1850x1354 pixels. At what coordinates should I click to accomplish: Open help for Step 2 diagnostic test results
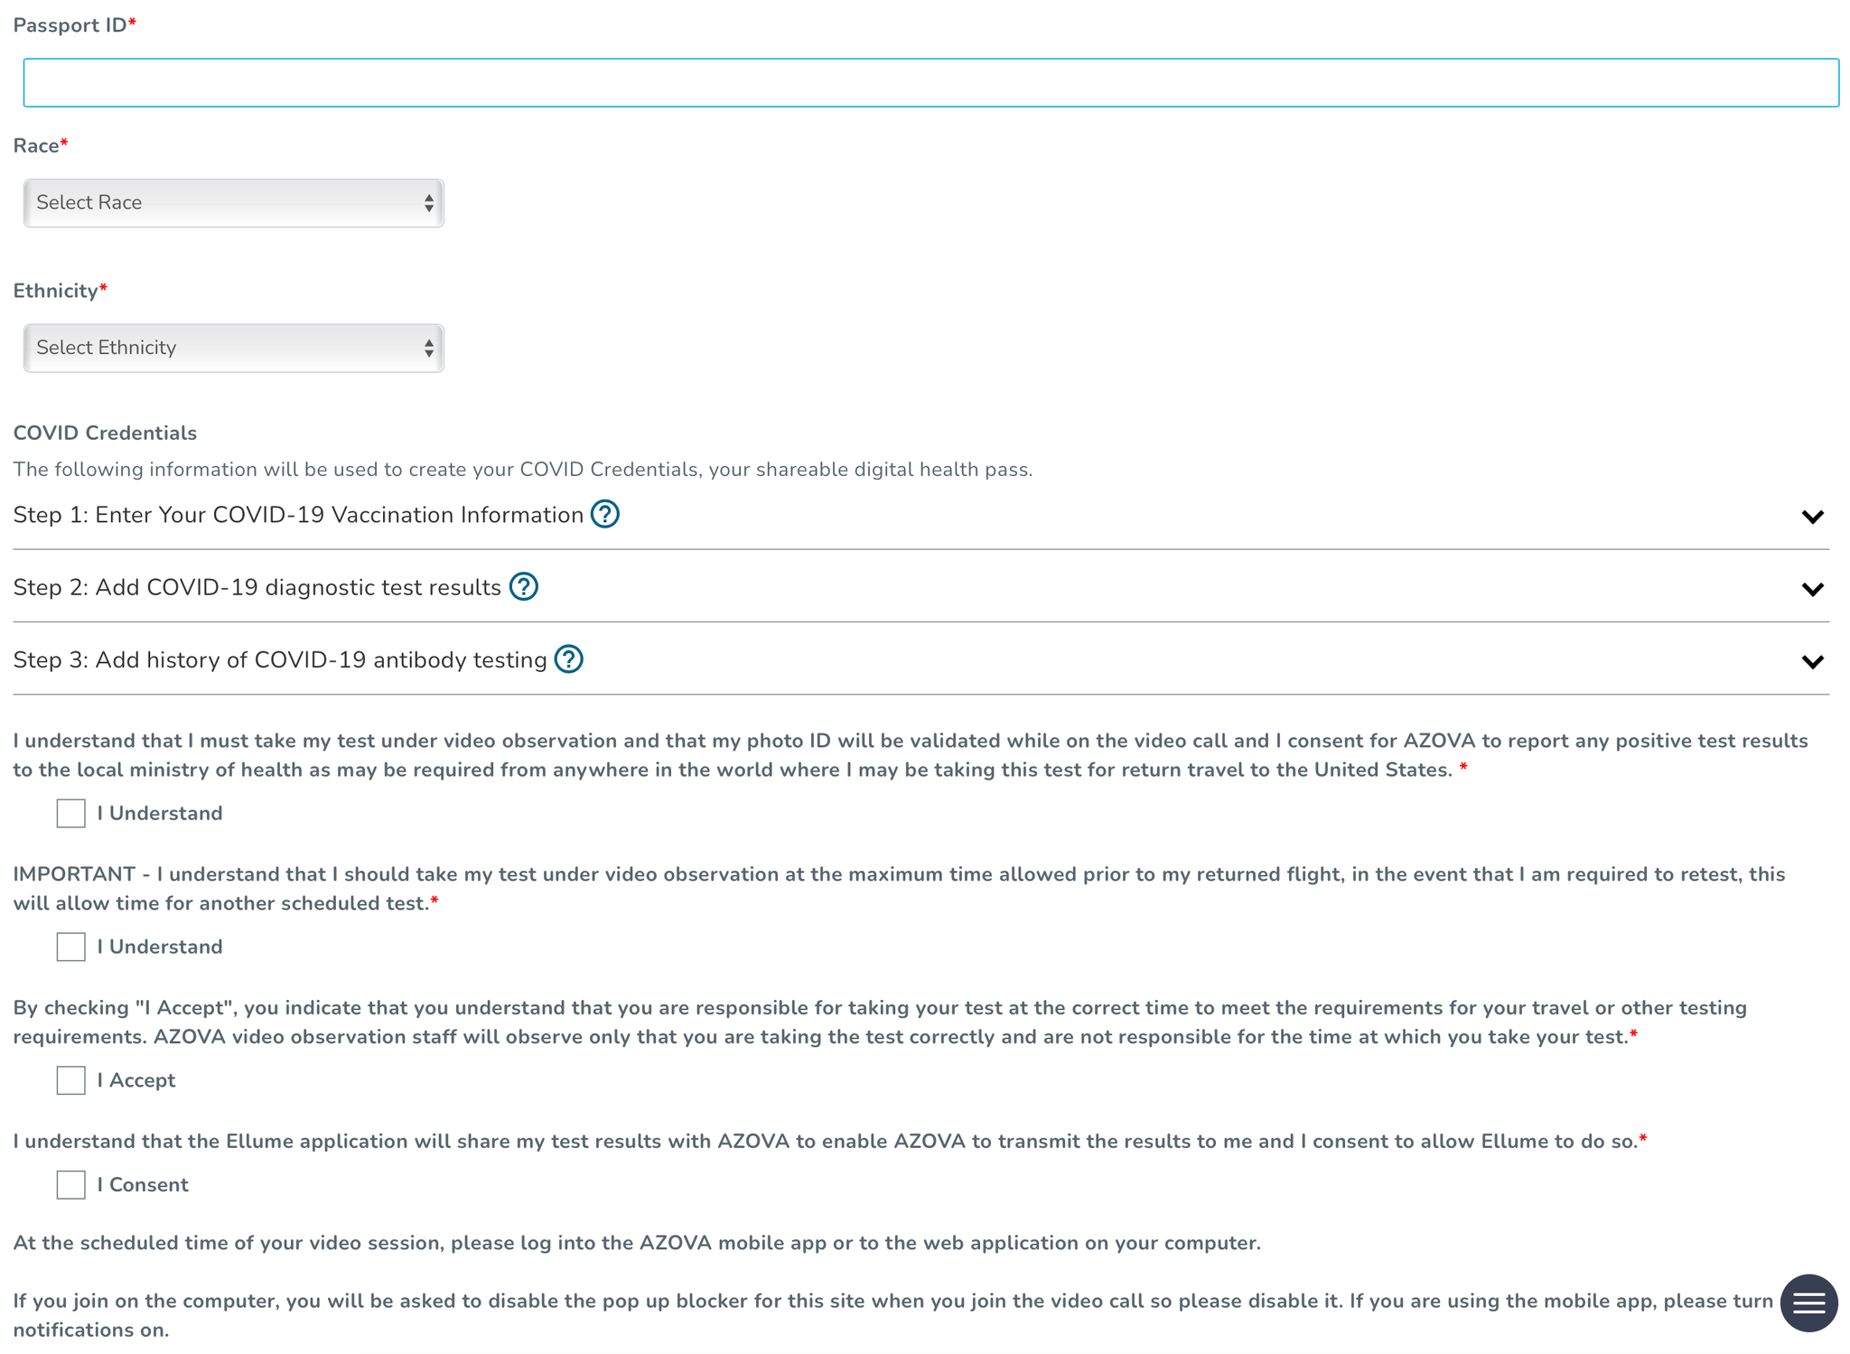pos(524,587)
